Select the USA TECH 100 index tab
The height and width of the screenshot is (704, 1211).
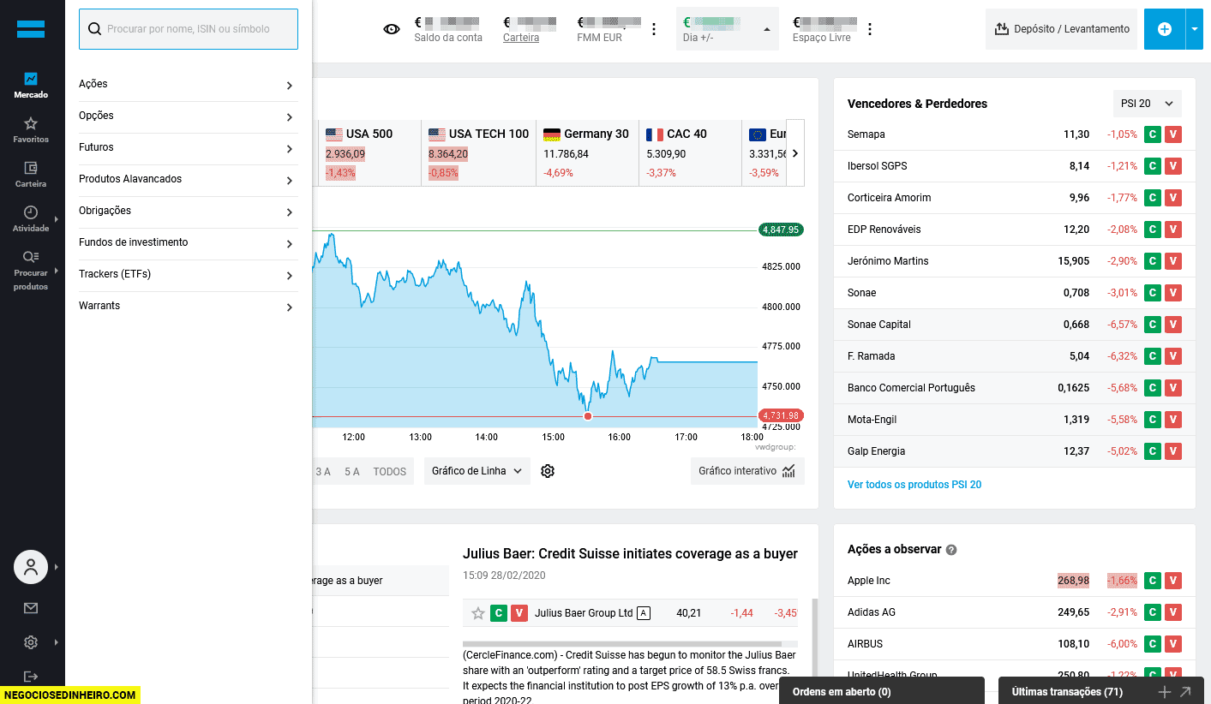478,153
